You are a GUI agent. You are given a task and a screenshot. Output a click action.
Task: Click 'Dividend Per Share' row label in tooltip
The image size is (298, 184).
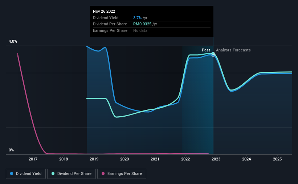110,24
